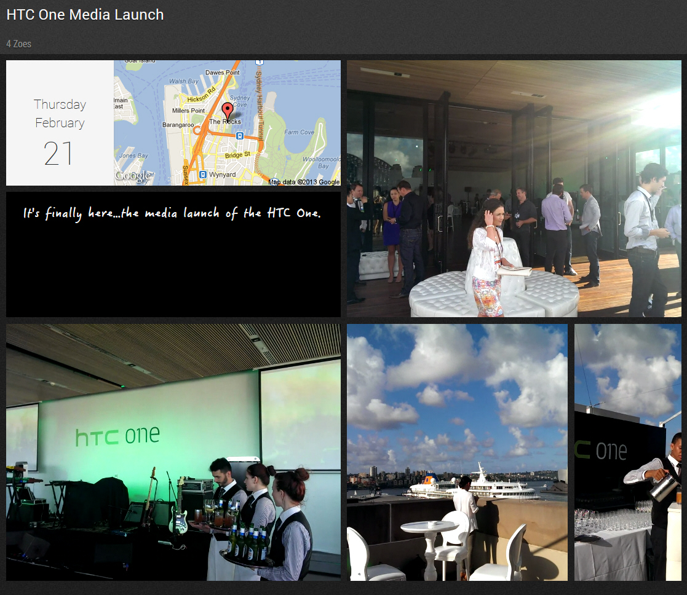The width and height of the screenshot is (687, 595).
Task: Open the map thumbnail for the event location
Action: [228, 123]
